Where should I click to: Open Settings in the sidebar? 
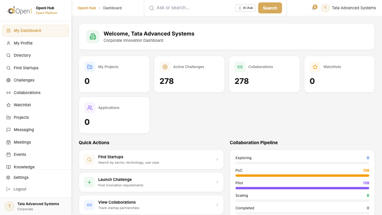click(x=36, y=177)
